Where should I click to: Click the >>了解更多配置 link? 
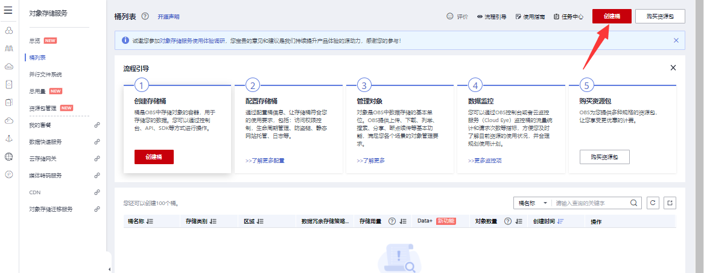(265, 160)
